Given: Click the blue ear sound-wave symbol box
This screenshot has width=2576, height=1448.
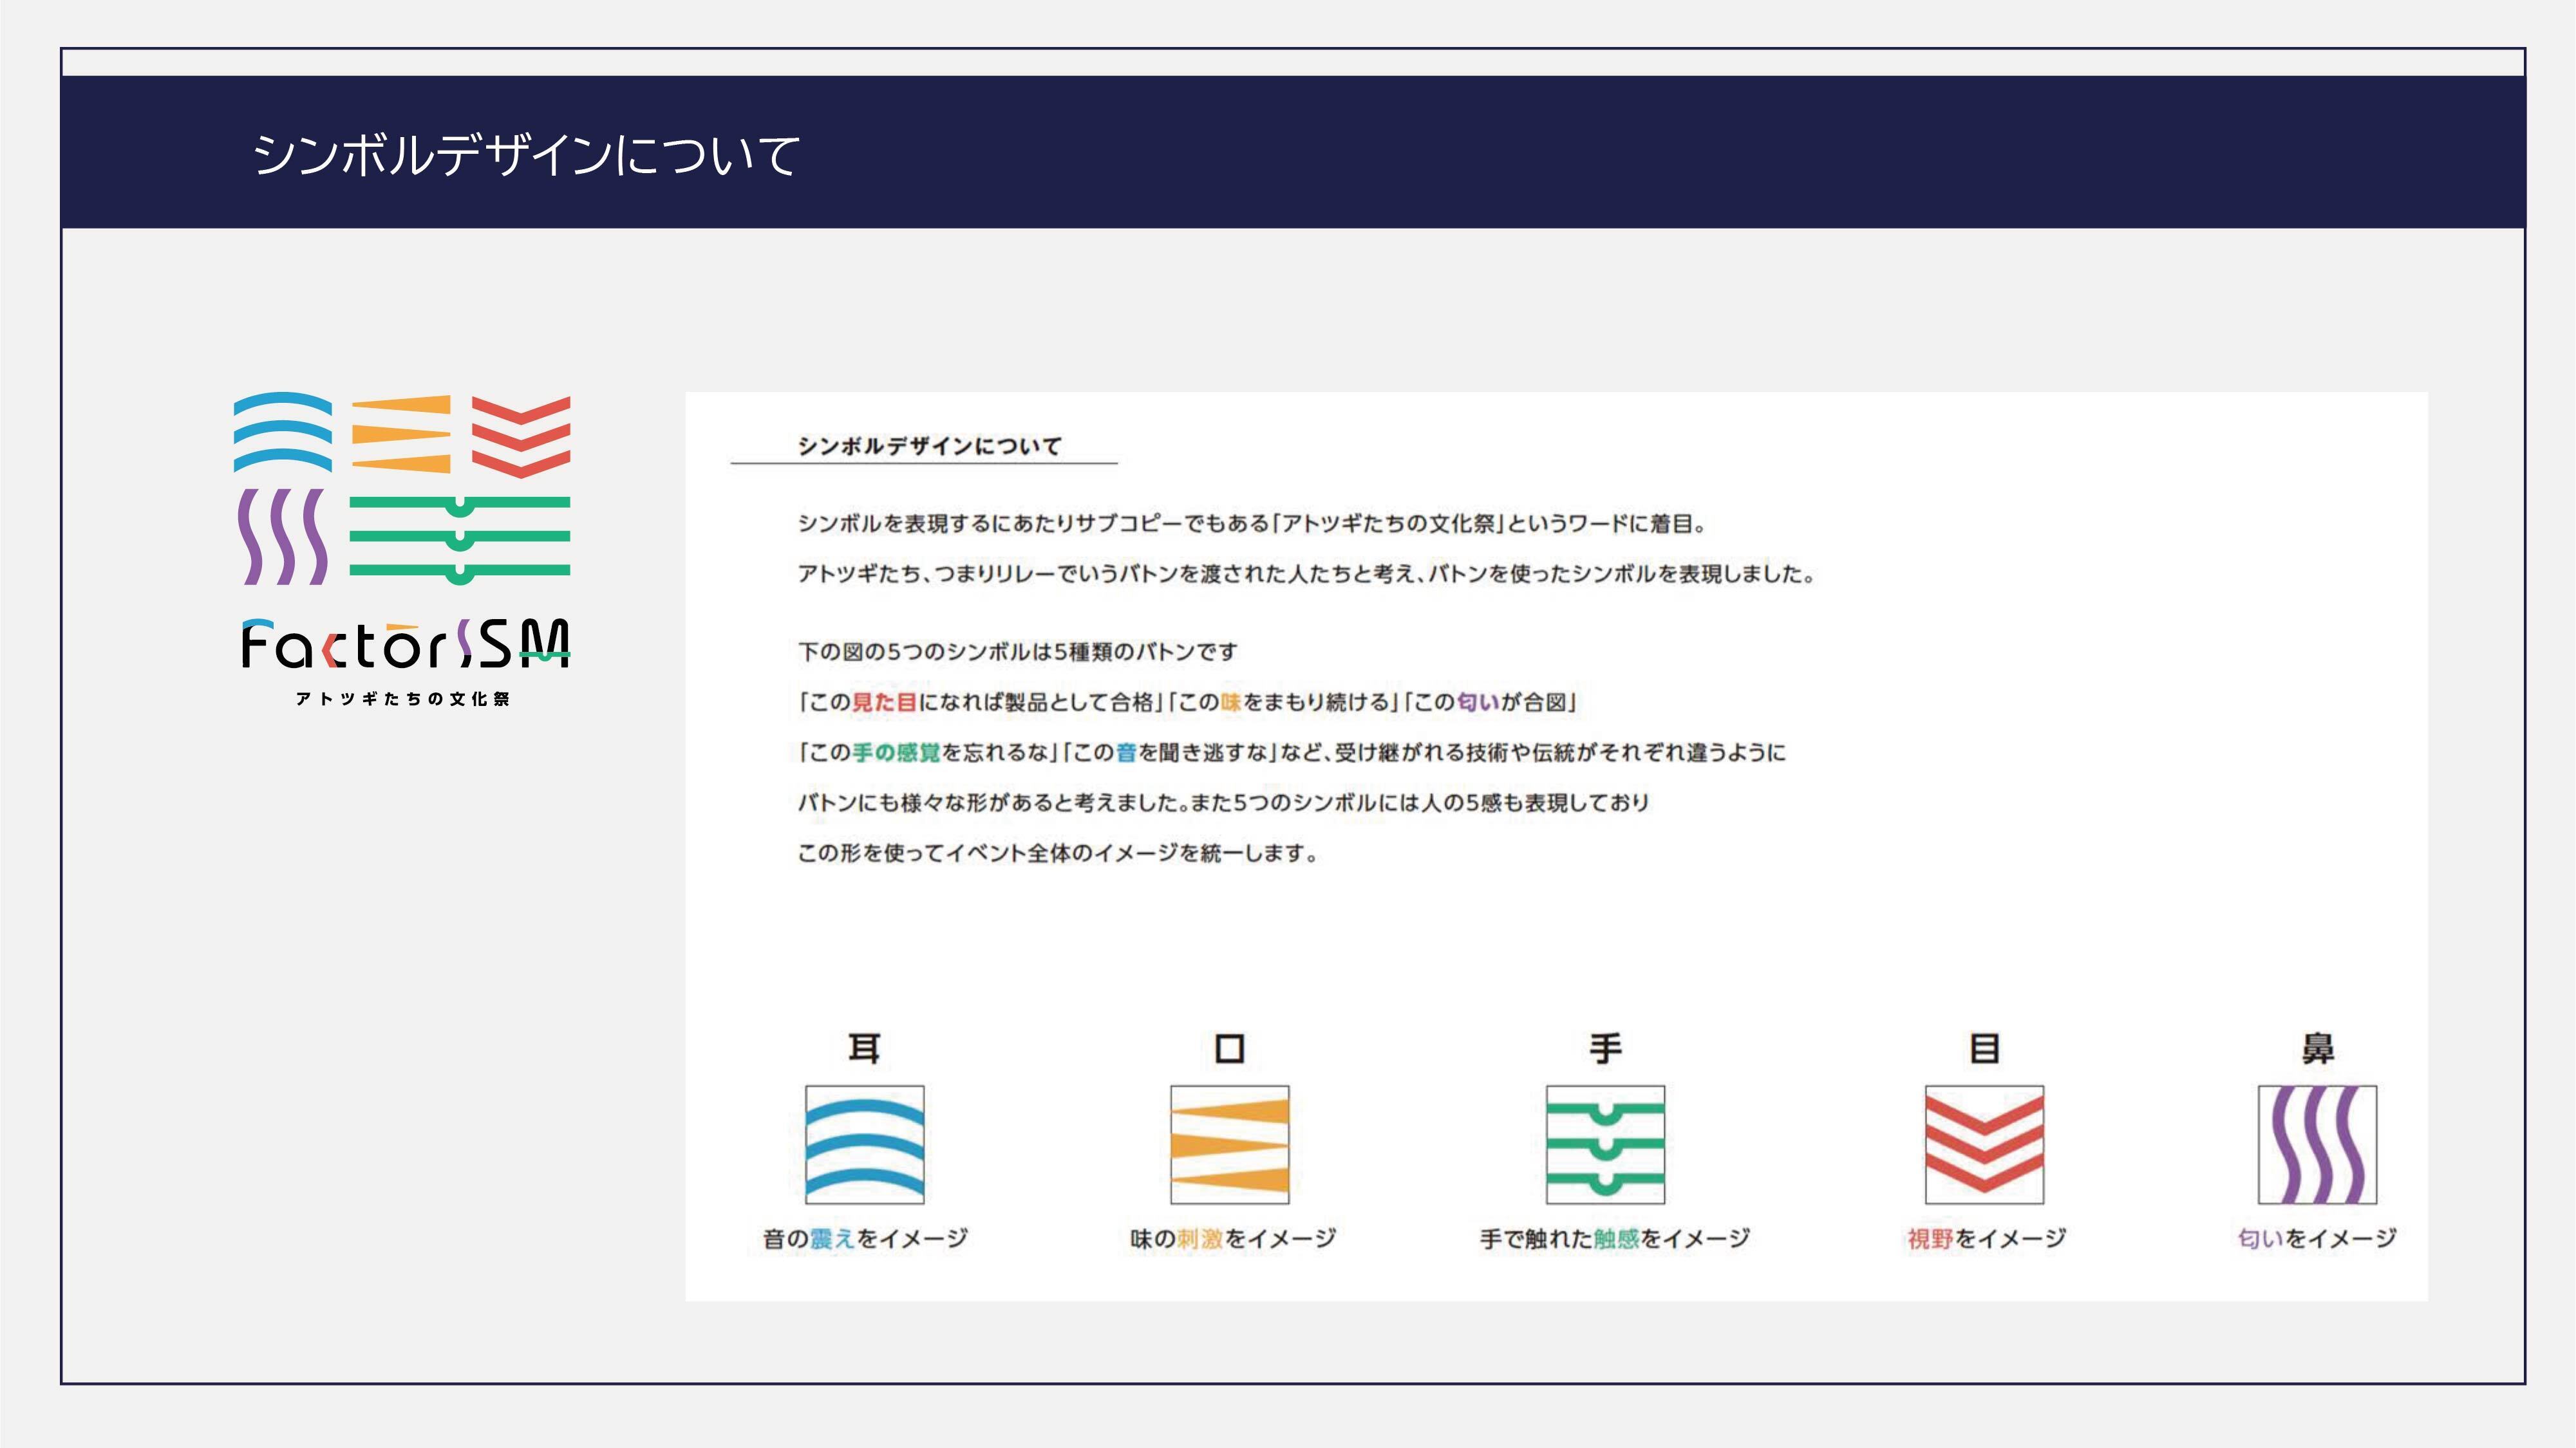Looking at the screenshot, I should pyautogui.click(x=864, y=1144).
